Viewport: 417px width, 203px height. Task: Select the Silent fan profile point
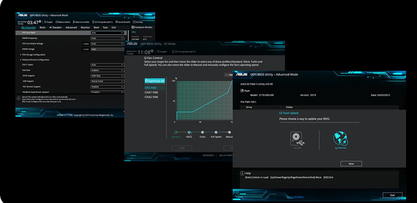[189, 132]
